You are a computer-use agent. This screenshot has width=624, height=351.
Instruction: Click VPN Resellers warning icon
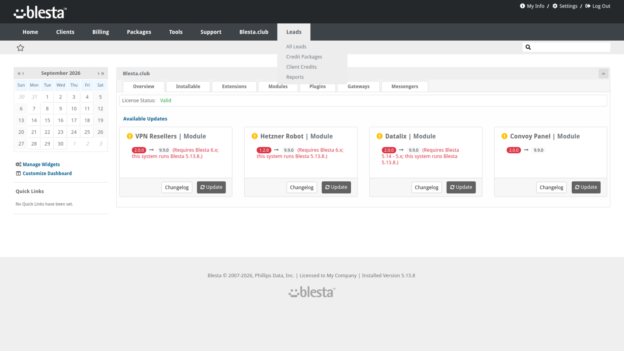pos(130,136)
